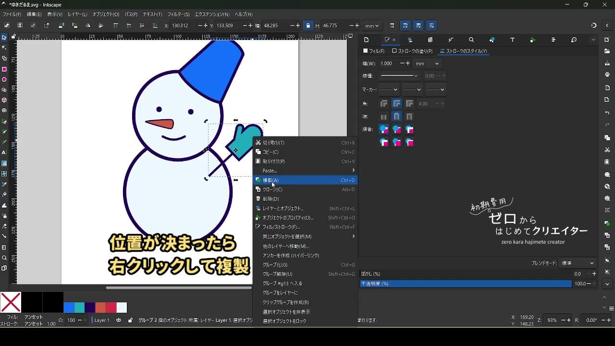Click the Undo icon in the right command bar

tap(607, 113)
